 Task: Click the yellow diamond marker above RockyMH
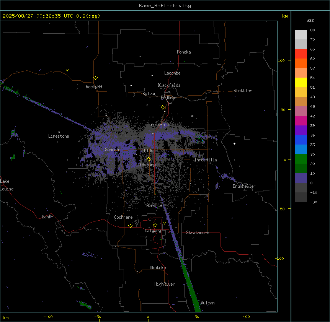point(96,78)
